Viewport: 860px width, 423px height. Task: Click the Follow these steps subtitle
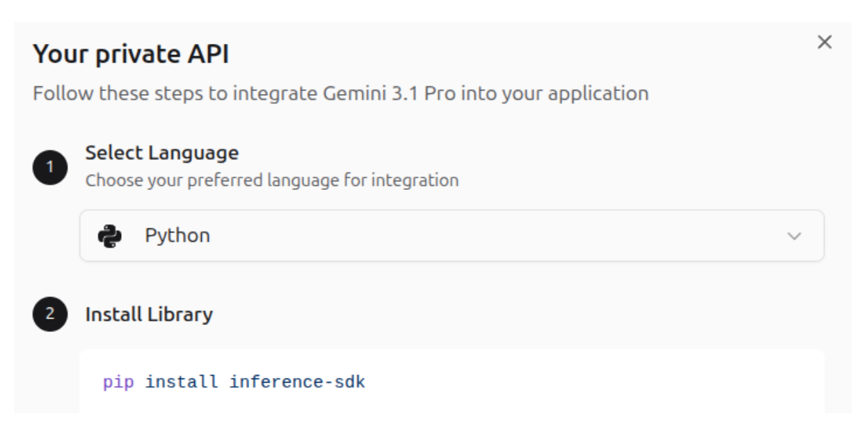340,93
